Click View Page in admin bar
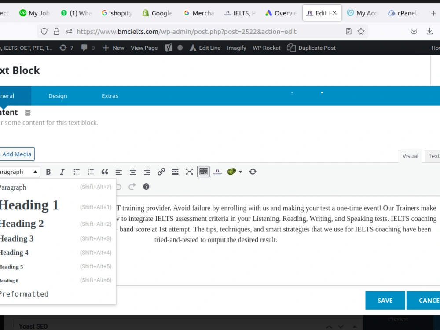 pyautogui.click(x=144, y=48)
